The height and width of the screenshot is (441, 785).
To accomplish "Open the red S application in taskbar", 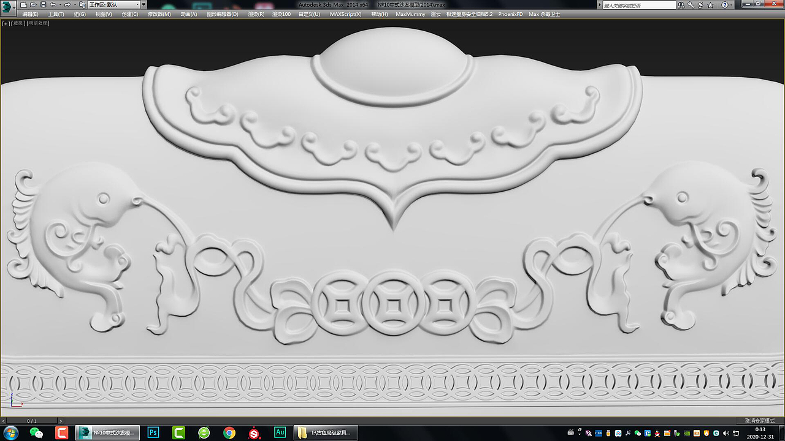I will coord(255,433).
